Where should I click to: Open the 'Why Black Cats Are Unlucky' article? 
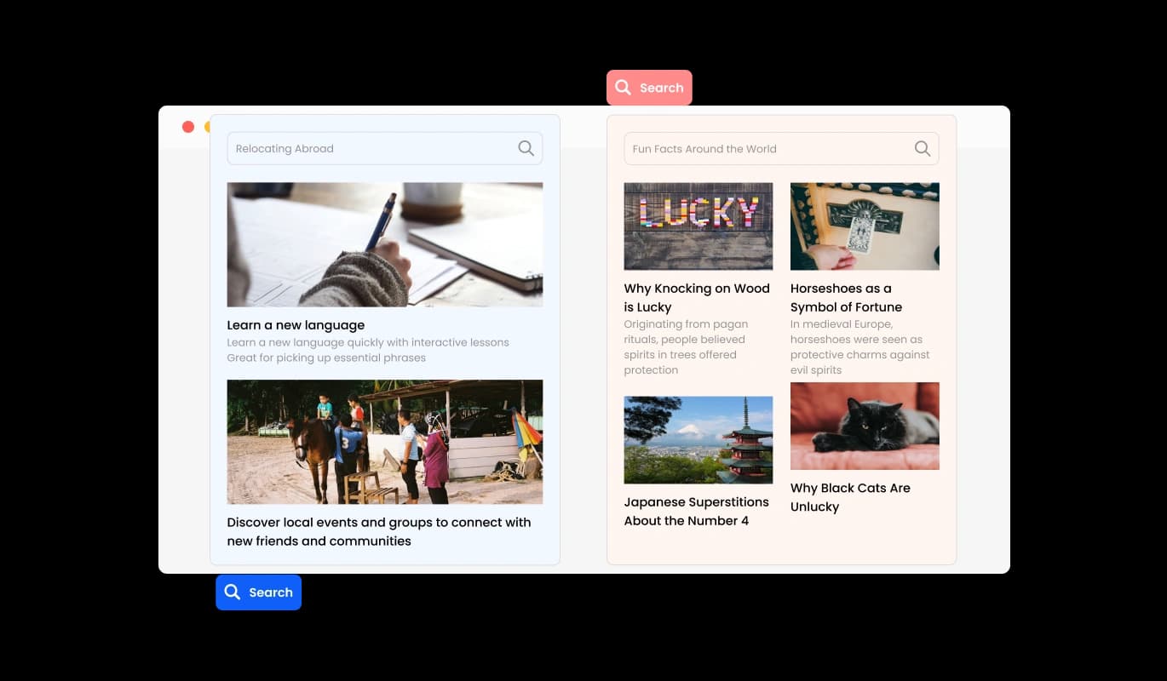click(851, 497)
